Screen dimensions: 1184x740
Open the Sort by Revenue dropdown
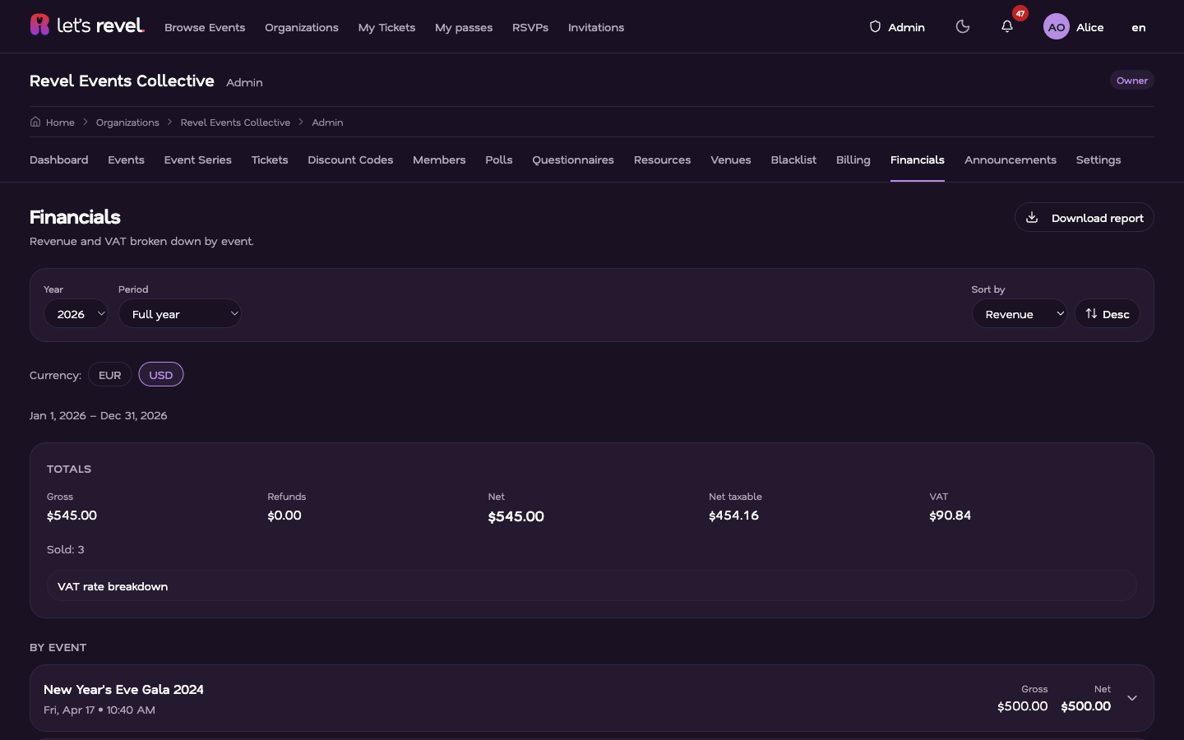pos(1020,313)
